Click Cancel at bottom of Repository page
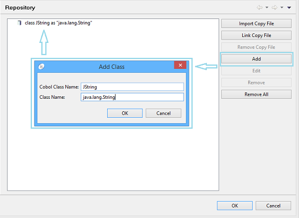299x218 pixels. (x=274, y=206)
